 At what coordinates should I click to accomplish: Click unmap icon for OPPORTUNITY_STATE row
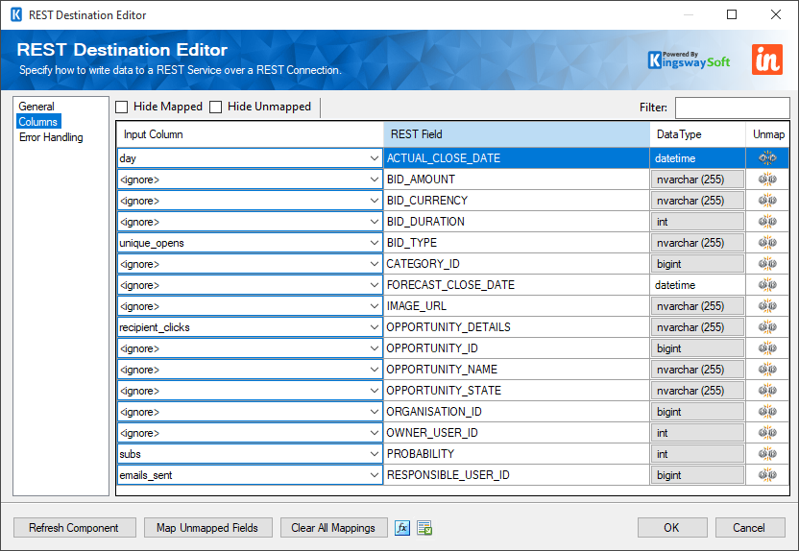tap(767, 391)
